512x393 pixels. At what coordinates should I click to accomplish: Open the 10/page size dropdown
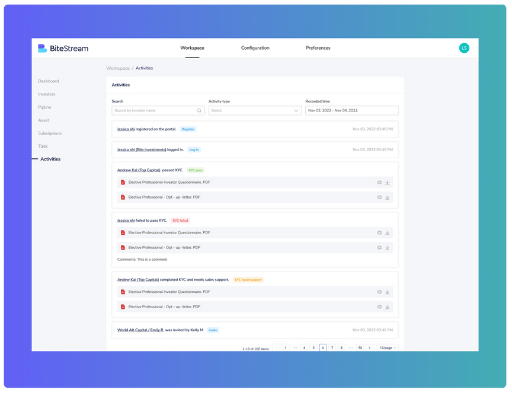(388, 348)
